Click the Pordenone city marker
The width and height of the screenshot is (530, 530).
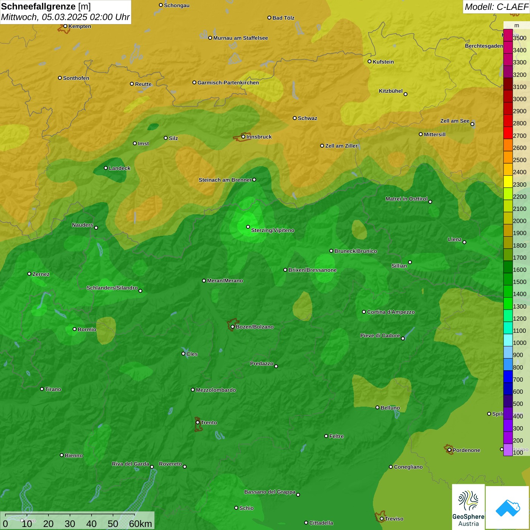click(x=449, y=450)
